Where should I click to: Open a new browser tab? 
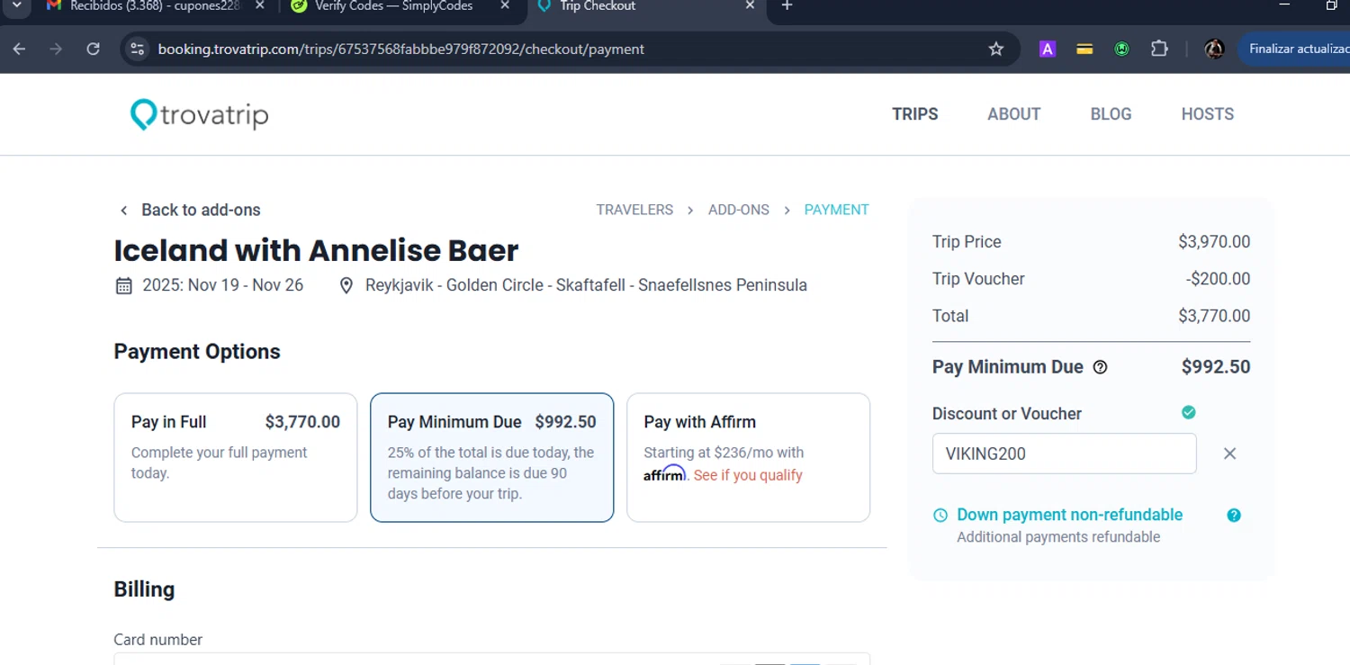coord(787,5)
